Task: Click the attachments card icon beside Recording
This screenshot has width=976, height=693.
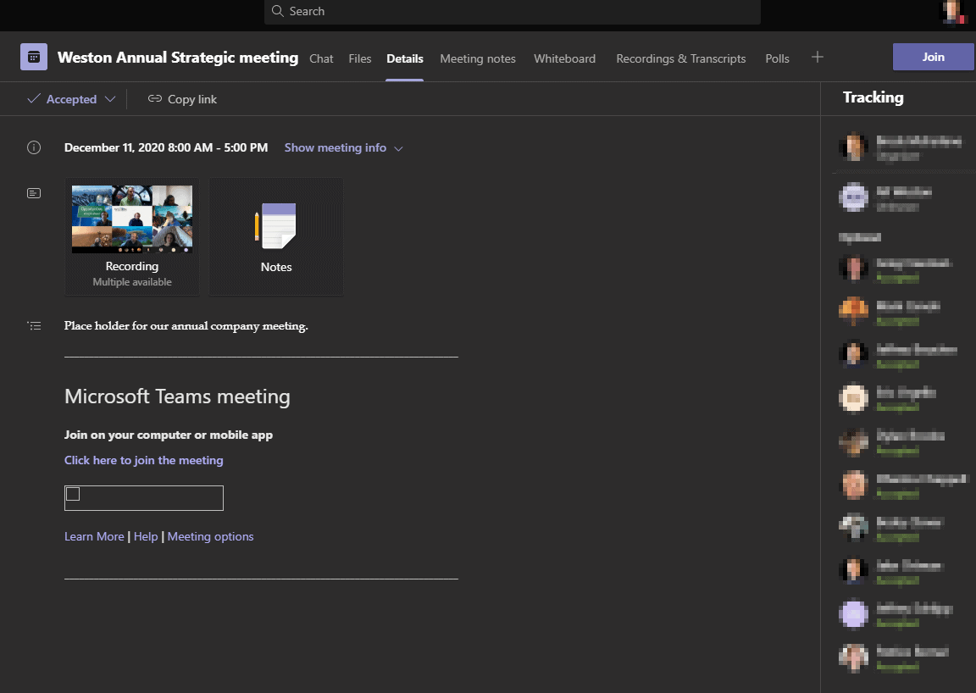Action: pyautogui.click(x=34, y=193)
